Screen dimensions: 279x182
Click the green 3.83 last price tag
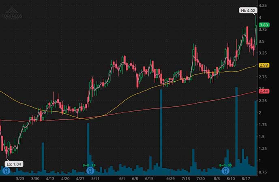264,25
